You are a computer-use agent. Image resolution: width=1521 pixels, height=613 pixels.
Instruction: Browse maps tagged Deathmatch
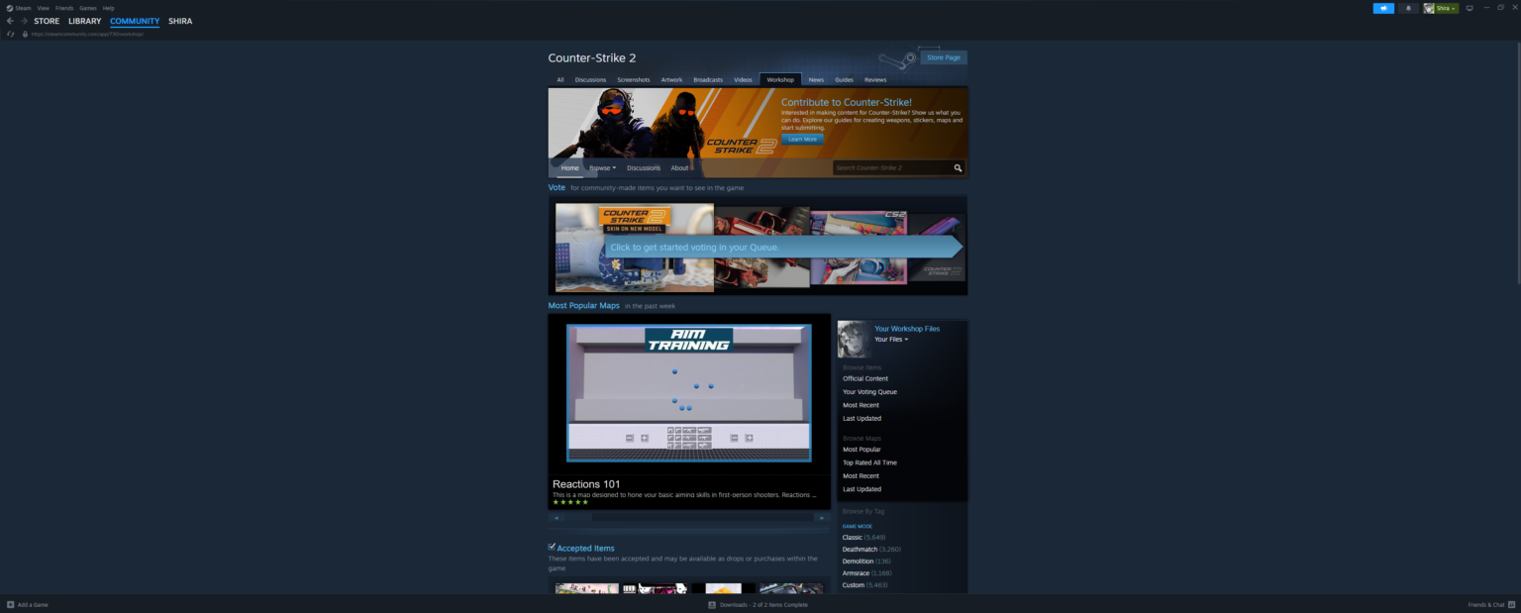coord(858,549)
